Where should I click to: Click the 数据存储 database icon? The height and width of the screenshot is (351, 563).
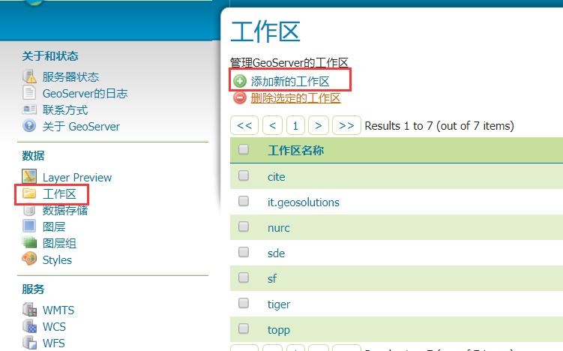click(x=29, y=210)
